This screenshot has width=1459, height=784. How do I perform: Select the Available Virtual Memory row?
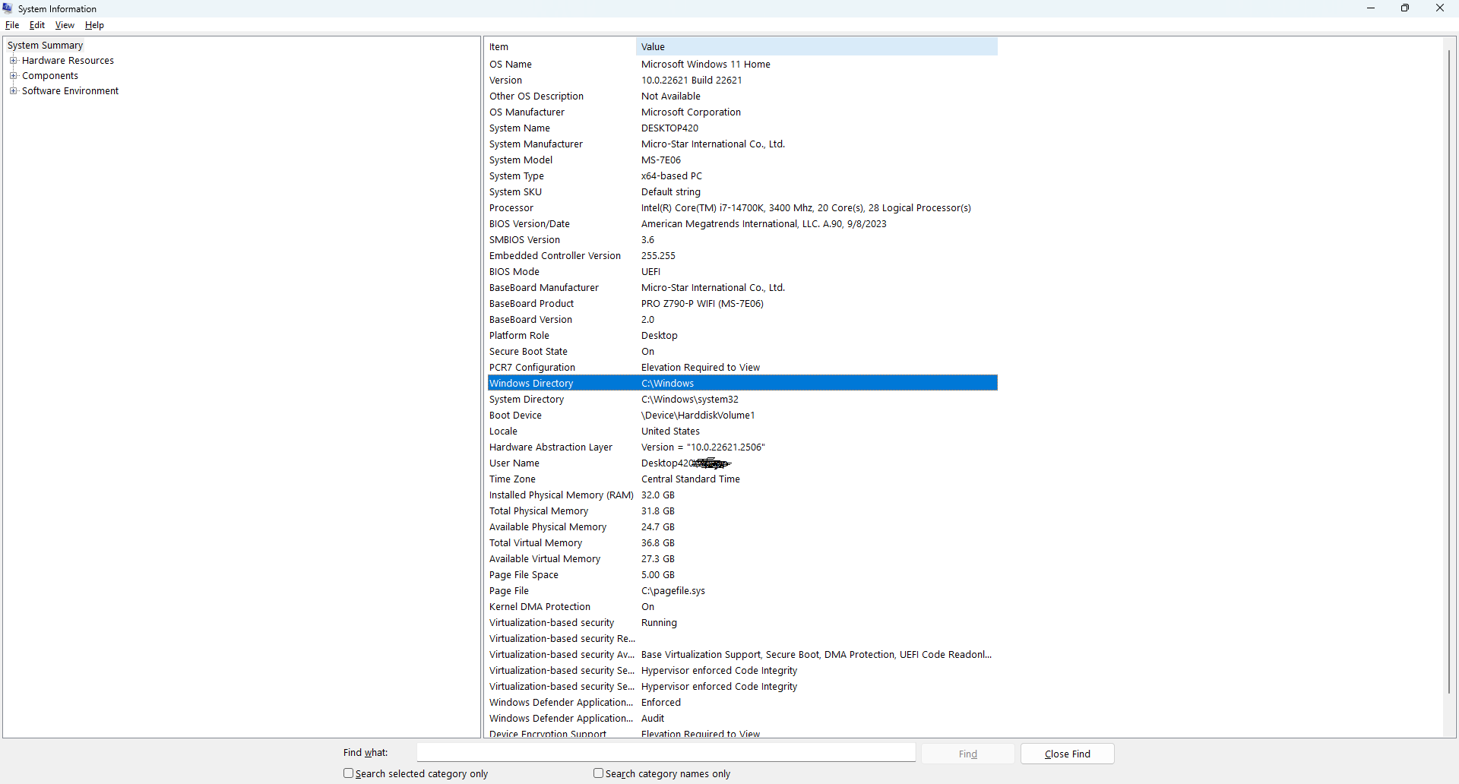[x=742, y=559]
